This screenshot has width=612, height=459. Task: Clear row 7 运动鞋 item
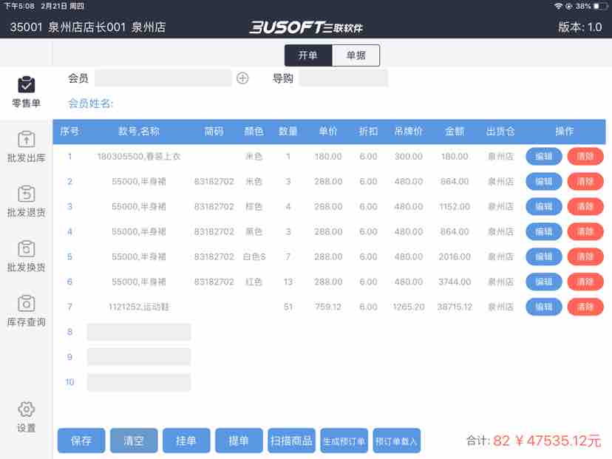585,307
